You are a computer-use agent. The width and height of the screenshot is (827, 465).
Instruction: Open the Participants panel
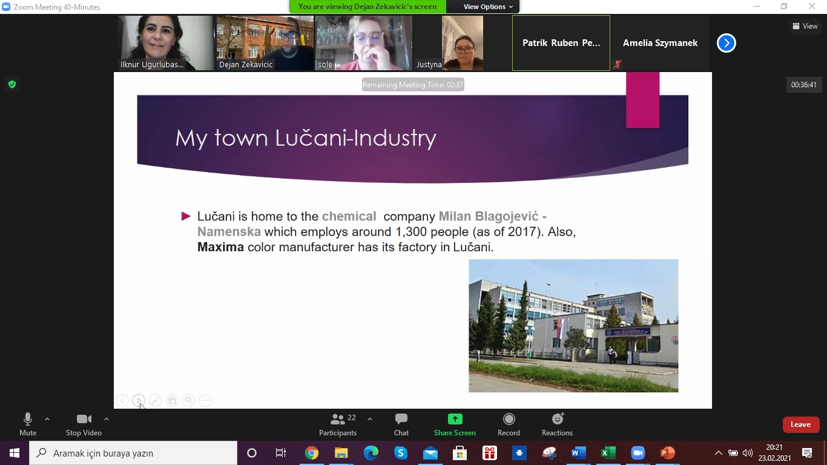click(x=338, y=424)
